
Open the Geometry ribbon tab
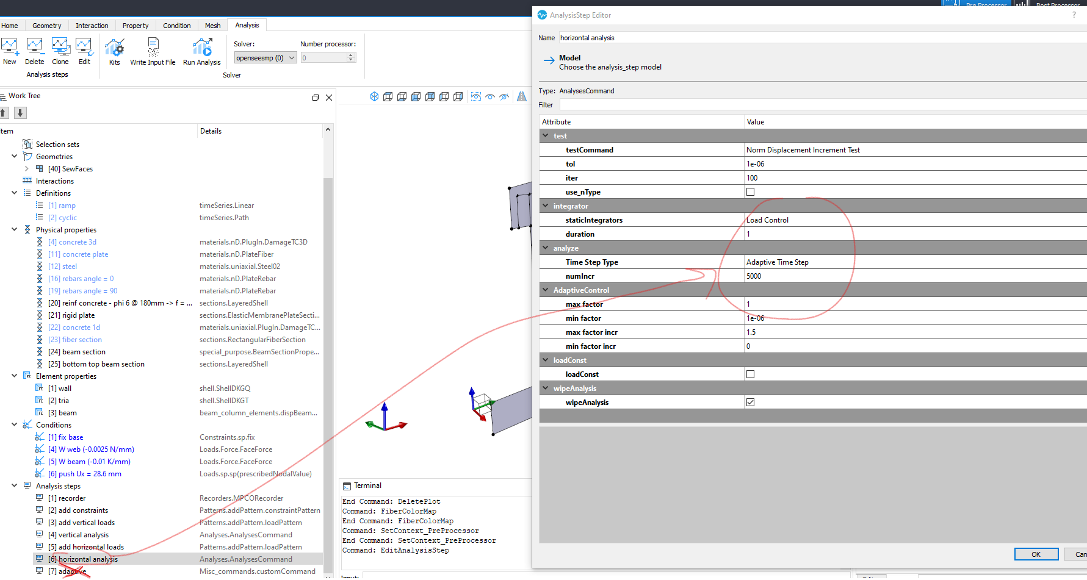point(47,26)
